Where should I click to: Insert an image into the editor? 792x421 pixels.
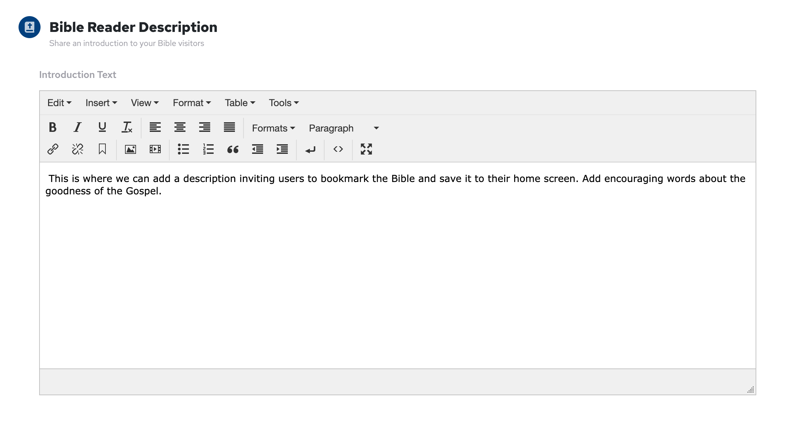point(131,149)
